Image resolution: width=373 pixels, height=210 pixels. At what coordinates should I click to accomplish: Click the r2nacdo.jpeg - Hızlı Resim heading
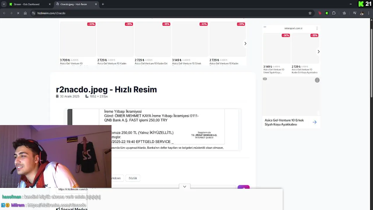[x=106, y=90]
